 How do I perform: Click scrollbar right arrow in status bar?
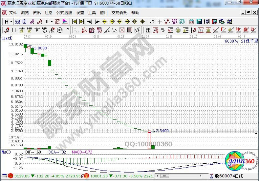click(200, 176)
